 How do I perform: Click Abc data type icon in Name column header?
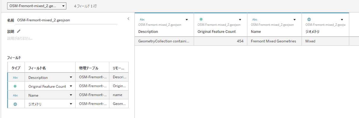(254, 20)
